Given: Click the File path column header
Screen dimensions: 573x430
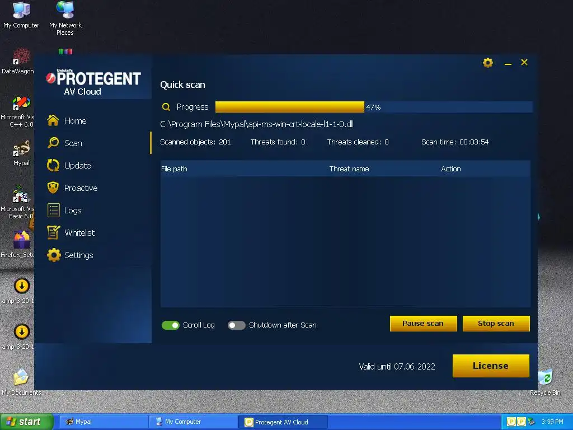Looking at the screenshot, I should 174,169.
